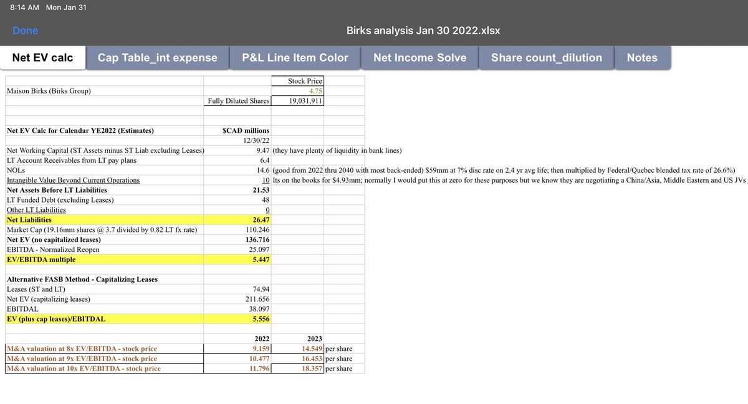Select the Net Working Capital value 9.47
Image resolution: width=748 pixels, height=404 pixels.
point(237,150)
